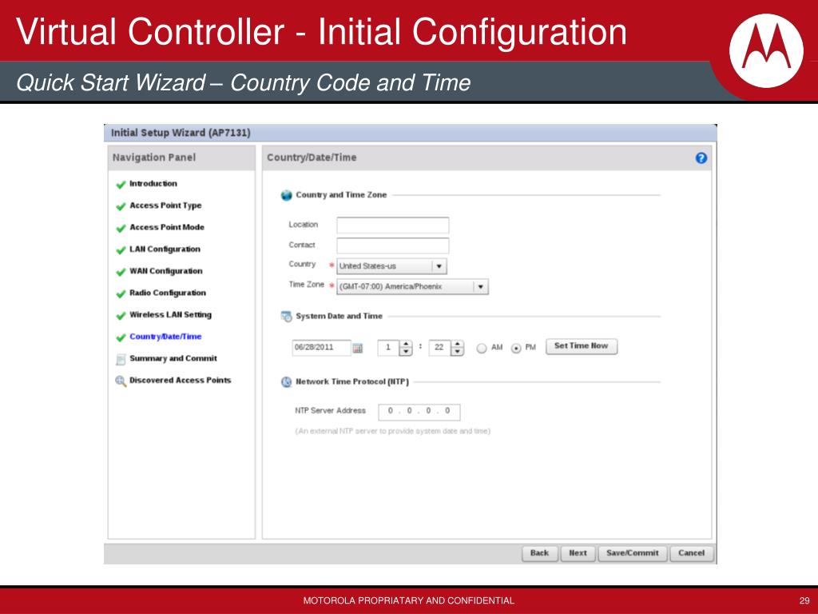The width and height of the screenshot is (818, 614).
Task: Click the date field showing 06/28/2011
Action: point(321,348)
